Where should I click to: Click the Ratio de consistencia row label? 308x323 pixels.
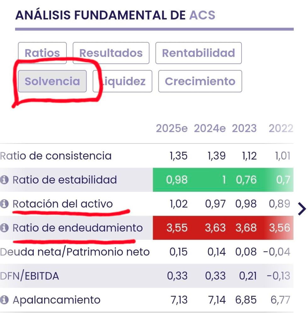point(56,156)
